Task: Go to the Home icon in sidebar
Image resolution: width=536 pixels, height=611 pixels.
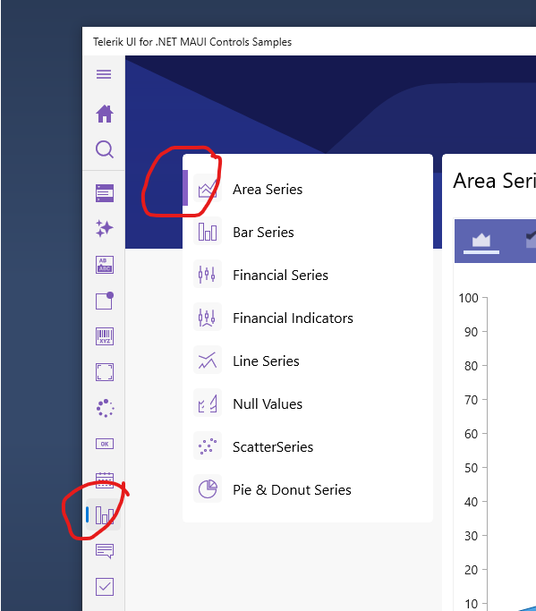Action: click(105, 114)
